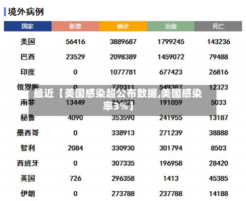The image size is (246, 201).
Task: Click recovered value 677423
Action: point(171,72)
